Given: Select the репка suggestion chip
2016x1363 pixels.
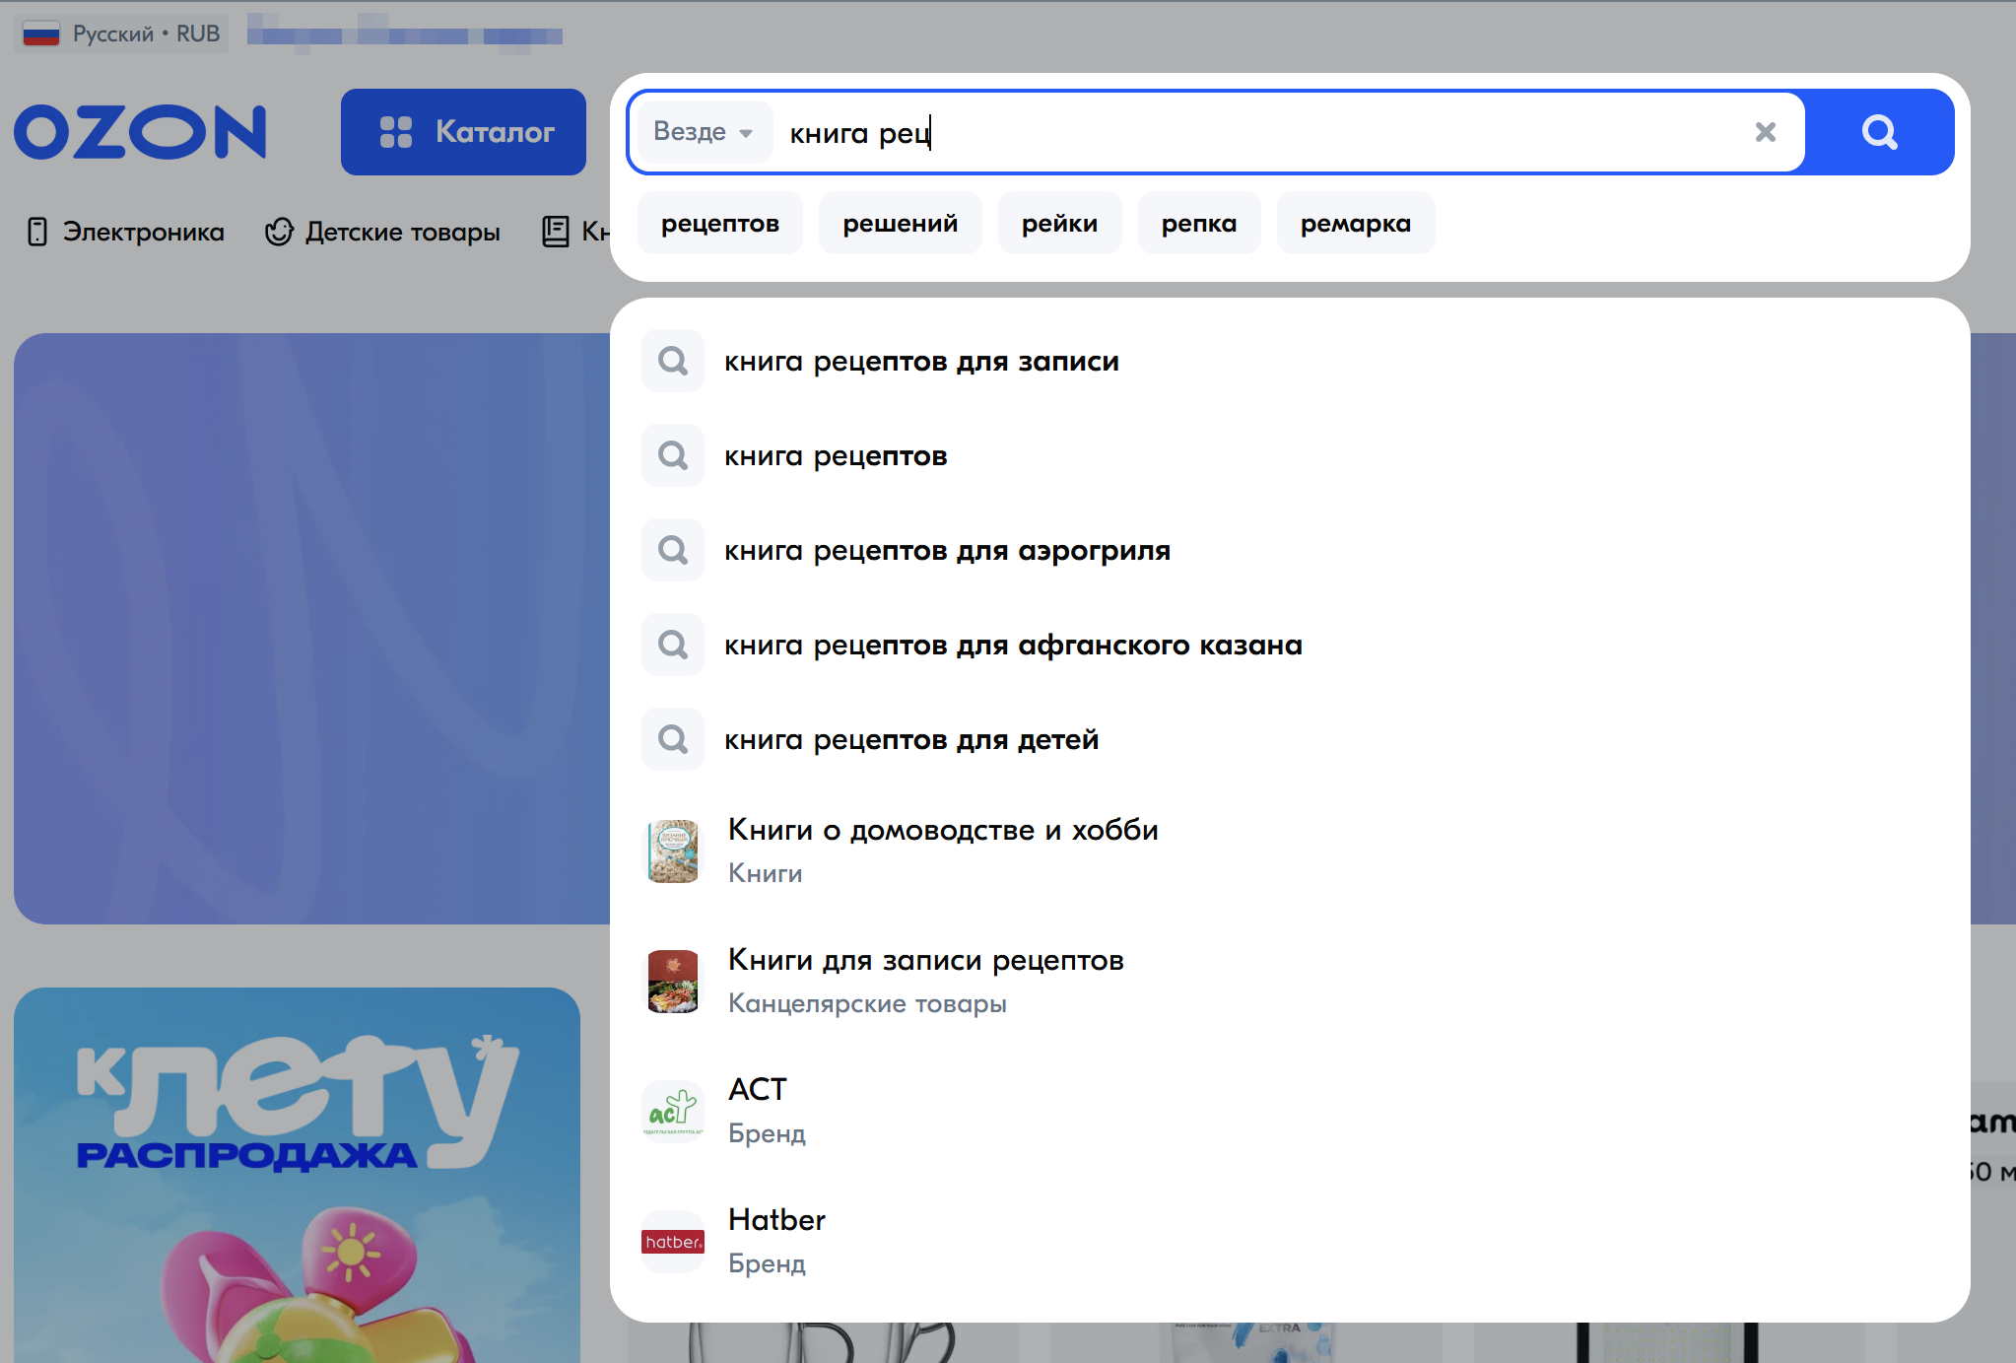Looking at the screenshot, I should 1199,224.
